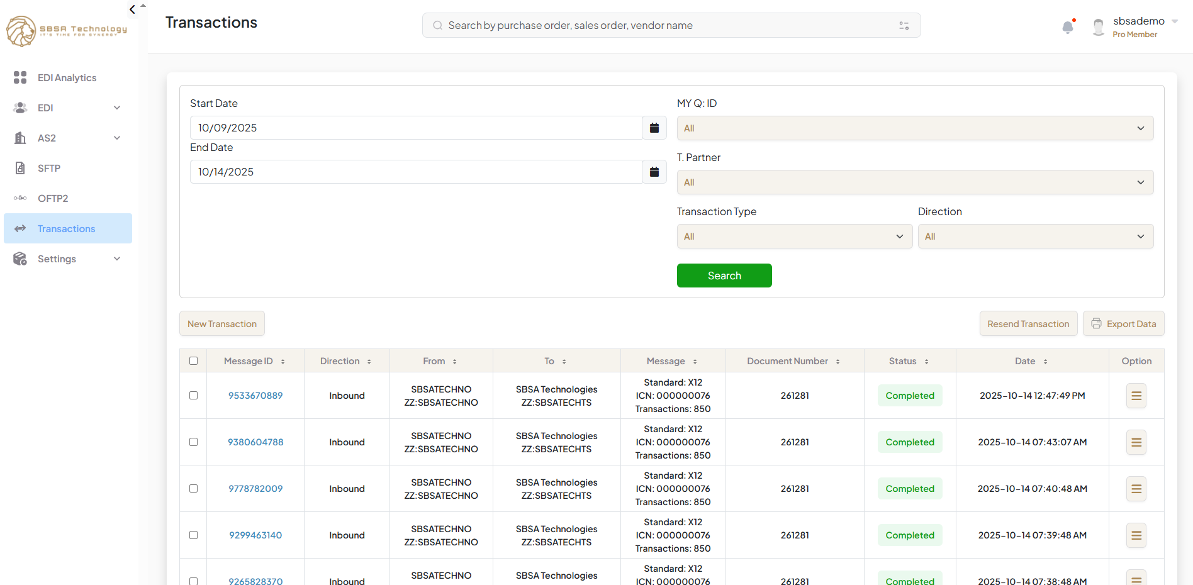Open the MY Q: ID dropdown

click(915, 128)
